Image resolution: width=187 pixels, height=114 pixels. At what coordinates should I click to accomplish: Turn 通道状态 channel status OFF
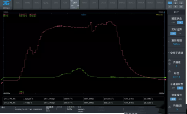tap(173, 23)
